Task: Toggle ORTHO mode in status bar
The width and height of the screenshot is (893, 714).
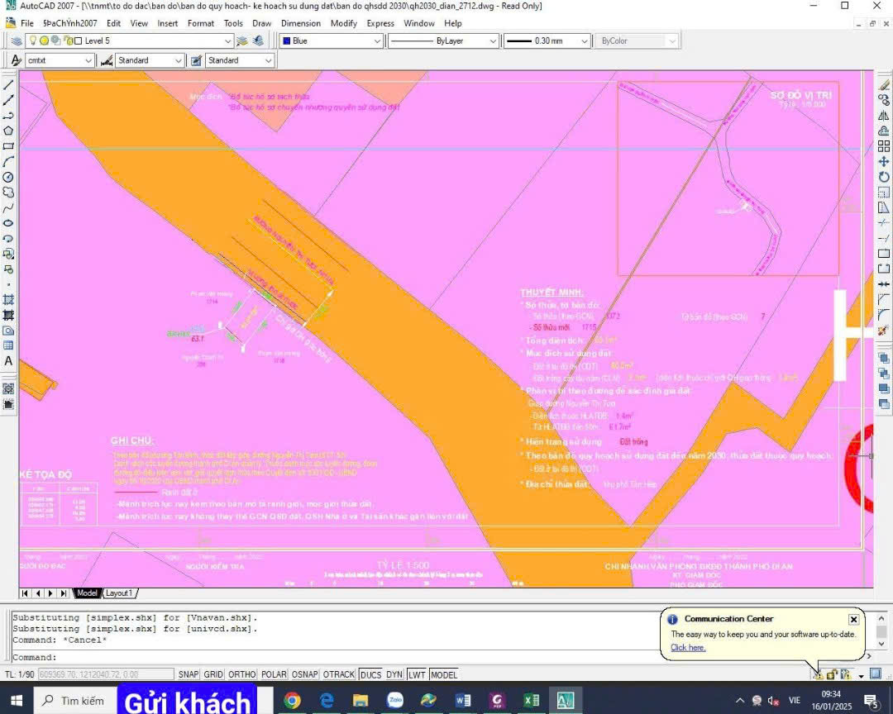Action: coord(241,674)
